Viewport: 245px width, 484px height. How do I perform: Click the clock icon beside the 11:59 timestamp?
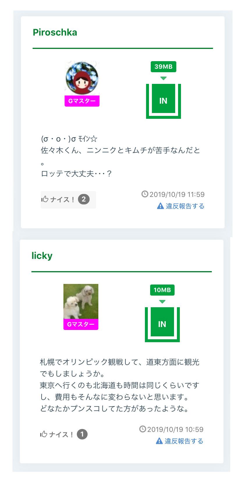tap(145, 194)
